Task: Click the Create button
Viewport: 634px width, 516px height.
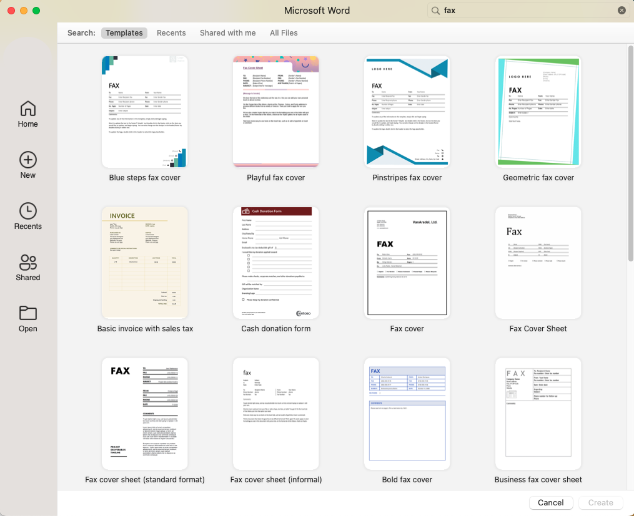Action: [600, 502]
